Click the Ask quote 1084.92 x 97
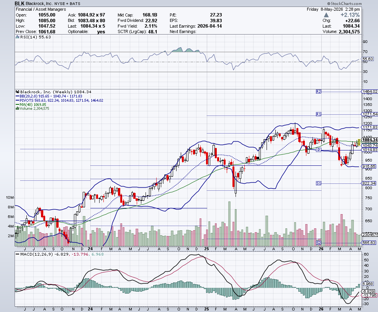Image resolution: width=378 pixels, height=312 pixels. pos(92,15)
